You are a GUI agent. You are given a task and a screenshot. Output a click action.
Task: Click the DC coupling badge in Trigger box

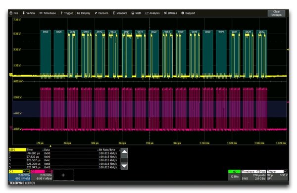click(x=286, y=171)
